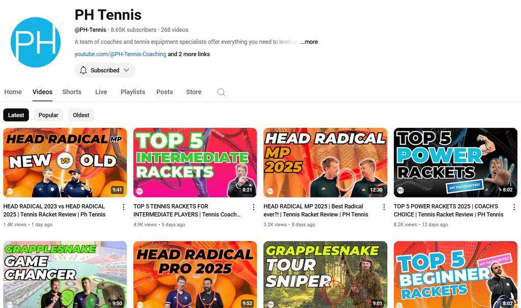Open the channel search magnifier icon
The height and width of the screenshot is (308, 521).
pyautogui.click(x=221, y=92)
